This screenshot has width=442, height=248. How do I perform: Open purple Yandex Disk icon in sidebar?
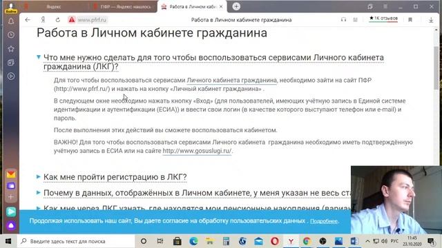coord(11,186)
